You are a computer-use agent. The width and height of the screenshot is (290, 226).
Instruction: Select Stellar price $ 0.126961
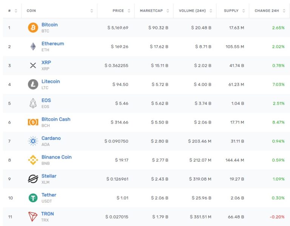(x=117, y=179)
